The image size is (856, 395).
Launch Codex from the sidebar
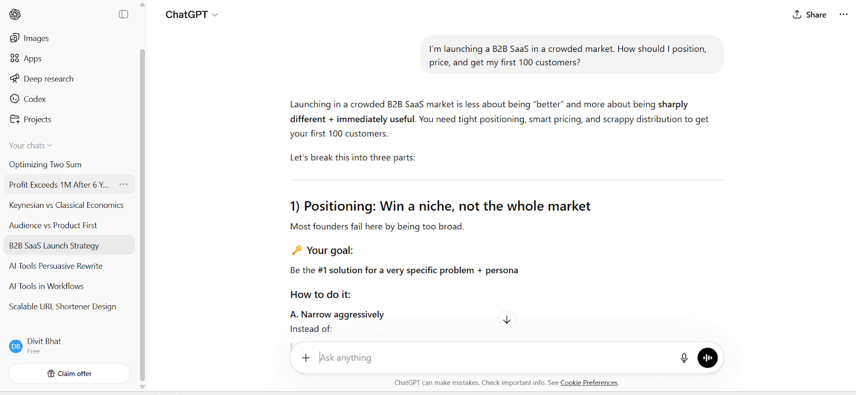[x=34, y=98]
